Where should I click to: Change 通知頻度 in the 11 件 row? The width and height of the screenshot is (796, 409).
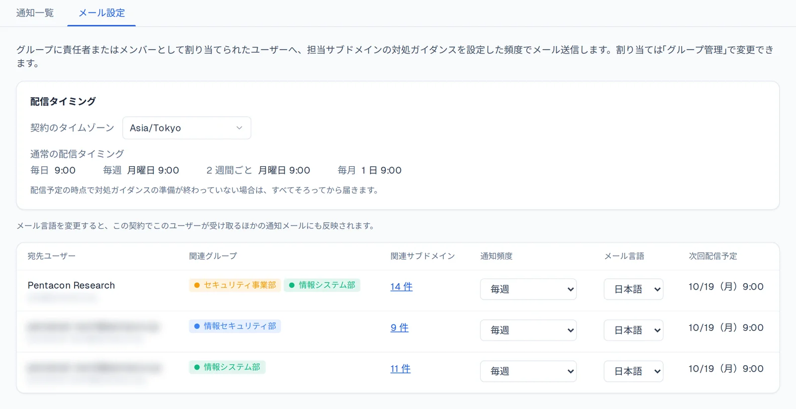click(x=528, y=371)
